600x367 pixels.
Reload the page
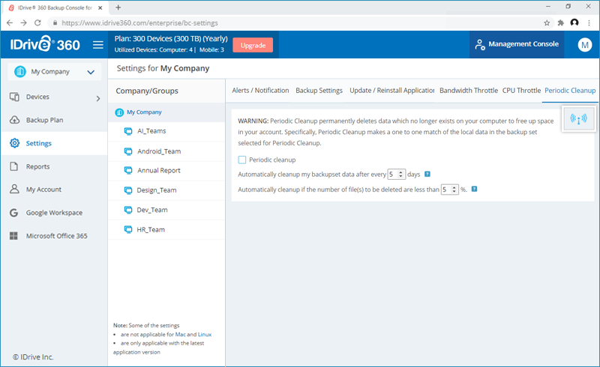click(37, 23)
